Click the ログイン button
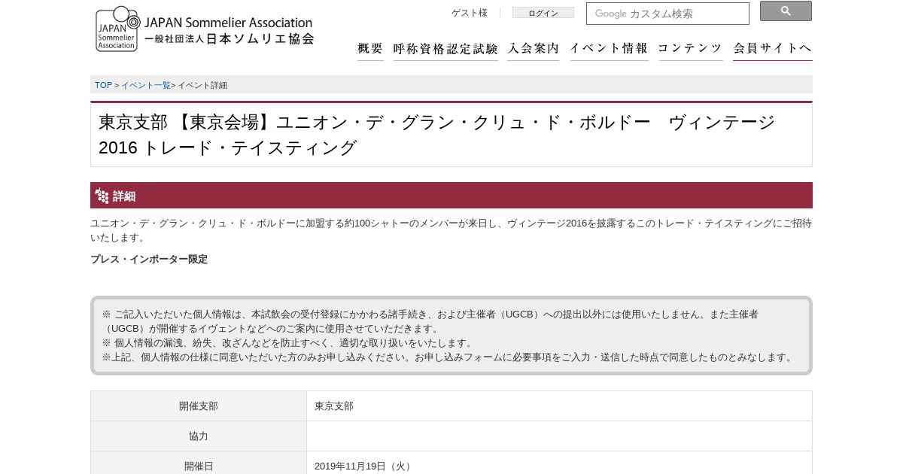Screen dimensions: 903x474 543,13
